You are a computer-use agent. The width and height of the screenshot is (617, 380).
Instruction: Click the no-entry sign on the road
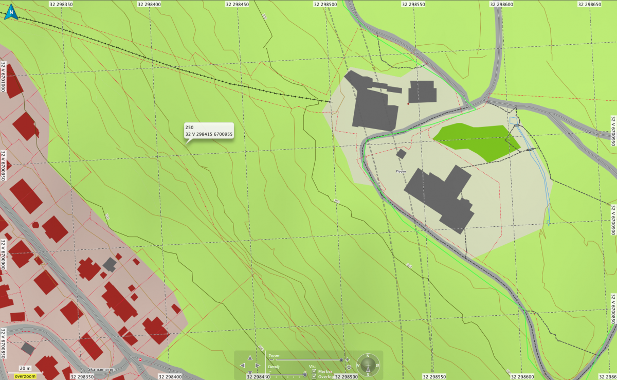pos(140,359)
